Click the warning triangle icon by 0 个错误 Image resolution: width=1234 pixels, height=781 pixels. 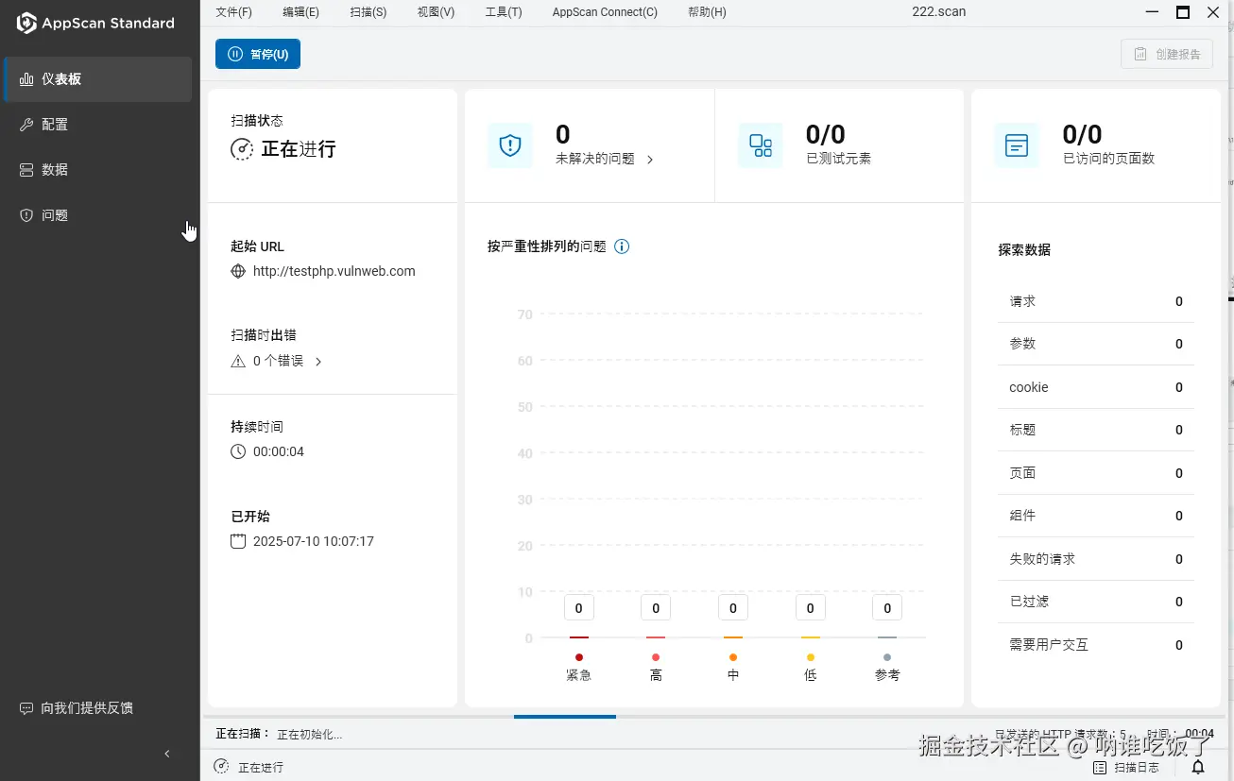[238, 361]
